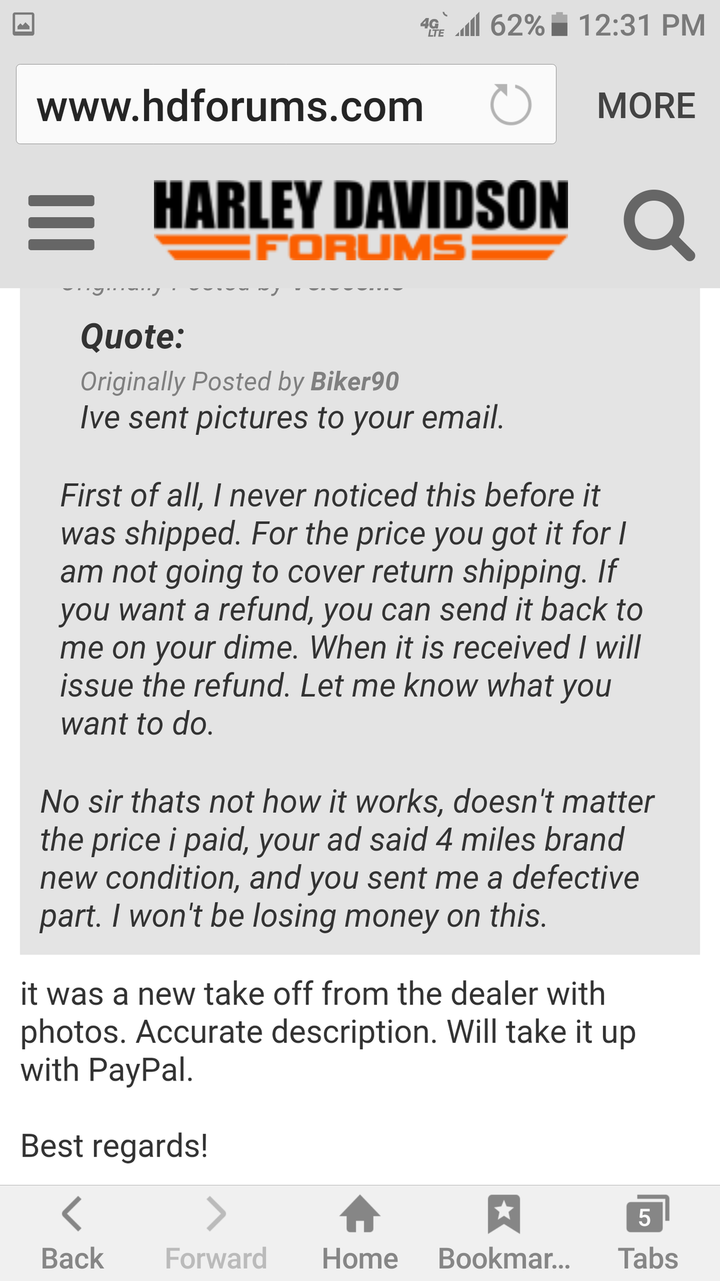
Task: Tap the reply text mentioning PayPal
Action: pos(328,1032)
